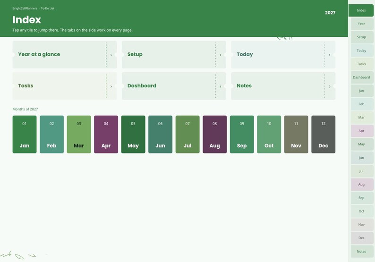Select the Year side tab
The height and width of the screenshot is (262, 375).
tap(362, 24)
